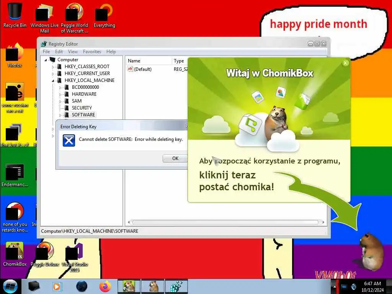
Task: Select the 'some russian ran a rat' icon
Action: pos(15,98)
